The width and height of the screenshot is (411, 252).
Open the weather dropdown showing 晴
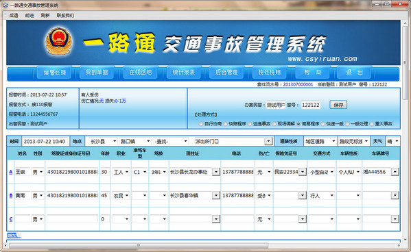392,141
